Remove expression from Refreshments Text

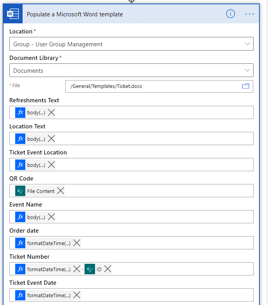pyautogui.click(x=51, y=112)
